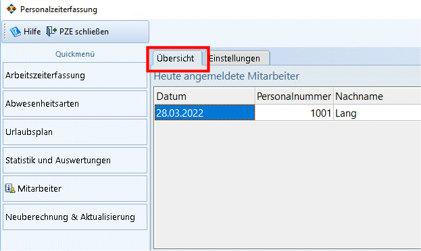421x251 pixels.
Task: Sort by the Datum column header
Action: 205,96
